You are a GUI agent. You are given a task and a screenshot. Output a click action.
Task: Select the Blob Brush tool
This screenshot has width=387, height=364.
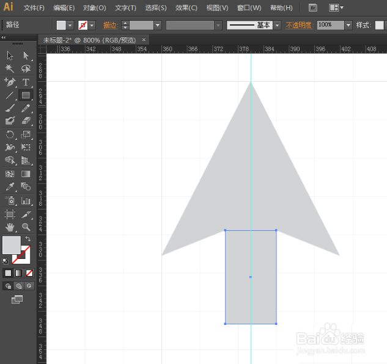tap(10, 121)
